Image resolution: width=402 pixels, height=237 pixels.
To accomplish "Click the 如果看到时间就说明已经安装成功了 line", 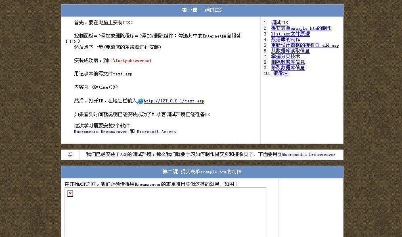I will click(142, 114).
